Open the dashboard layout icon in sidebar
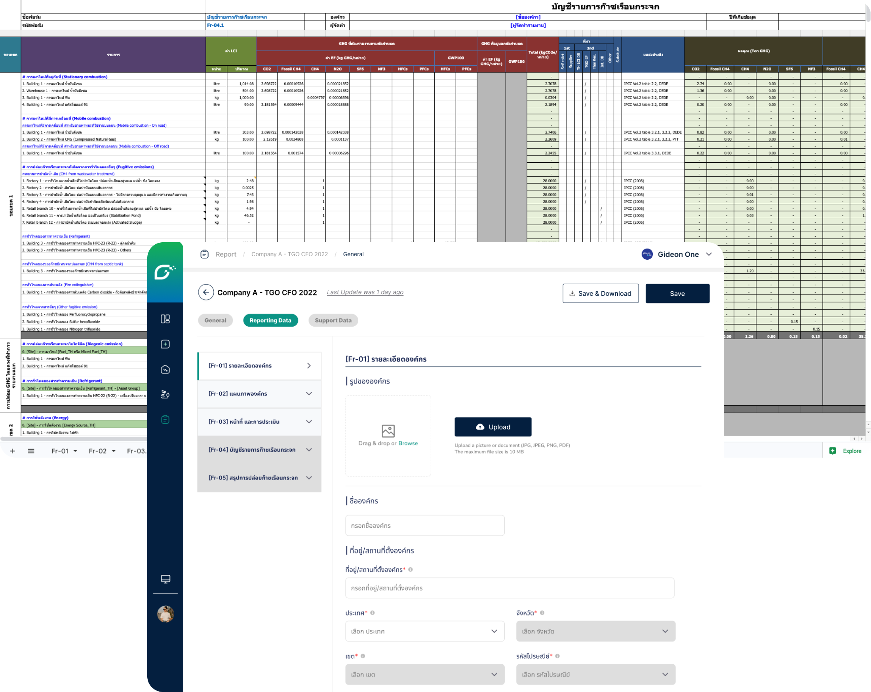Image resolution: width=871 pixels, height=692 pixels. (165, 319)
